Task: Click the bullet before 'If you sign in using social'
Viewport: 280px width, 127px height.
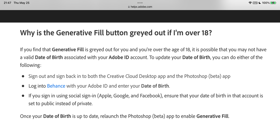Action: click(23, 96)
